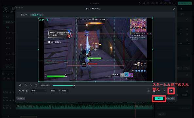Stop the preview playback

coord(36,85)
